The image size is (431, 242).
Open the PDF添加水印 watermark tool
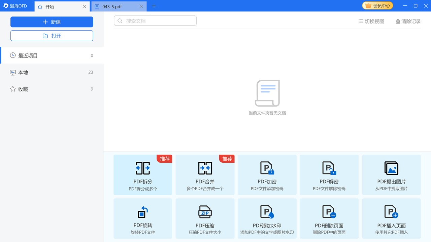coord(267,218)
